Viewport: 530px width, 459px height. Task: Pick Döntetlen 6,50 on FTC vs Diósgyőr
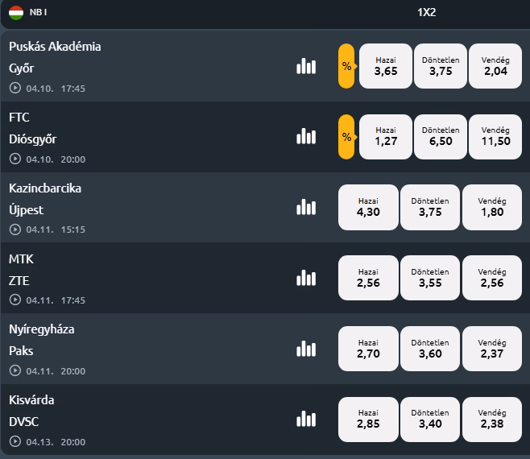441,137
